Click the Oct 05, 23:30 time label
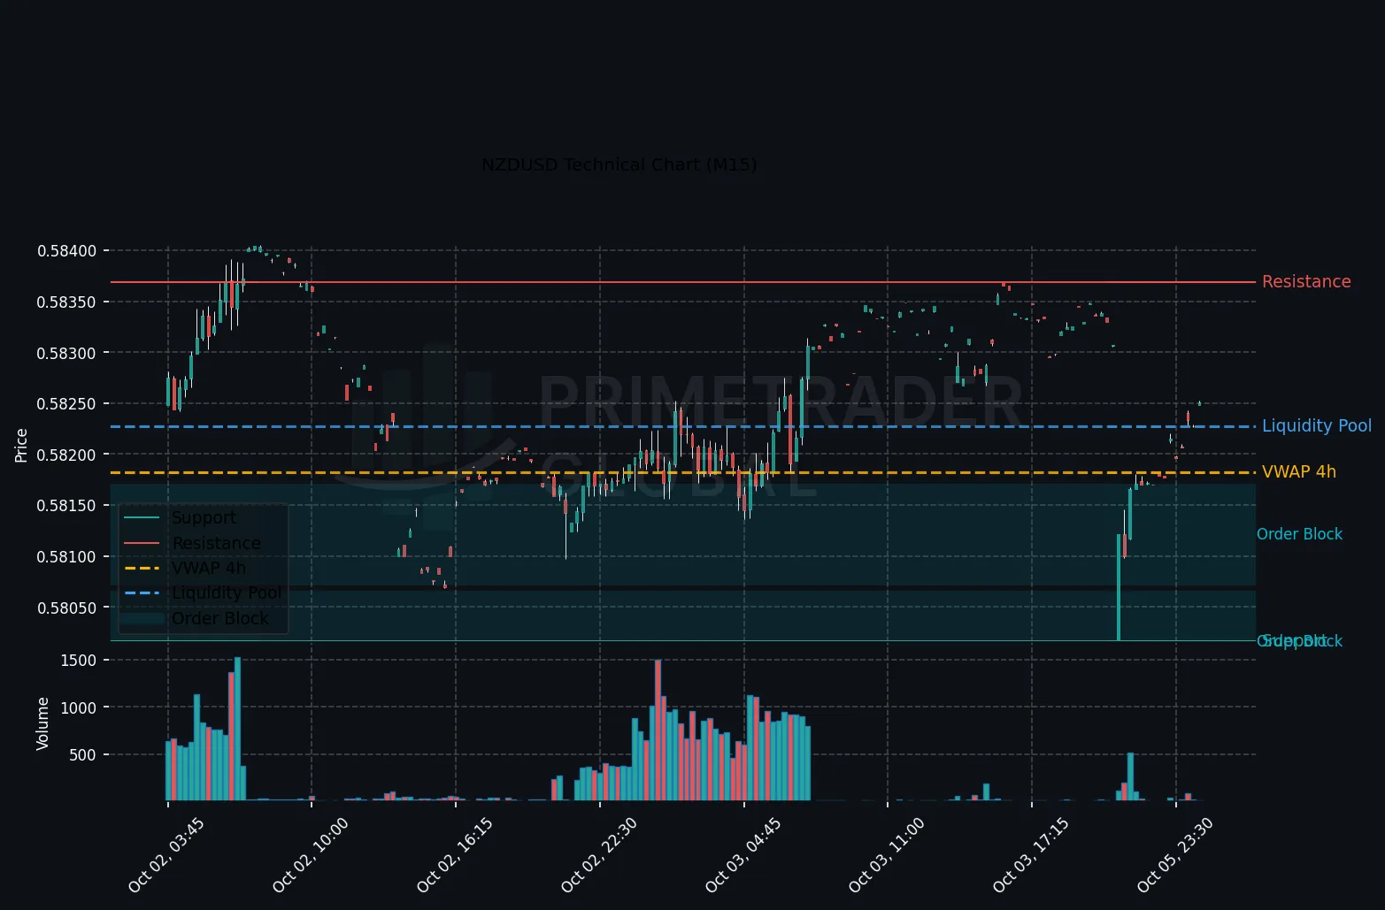The height and width of the screenshot is (910, 1385). [x=1175, y=855]
